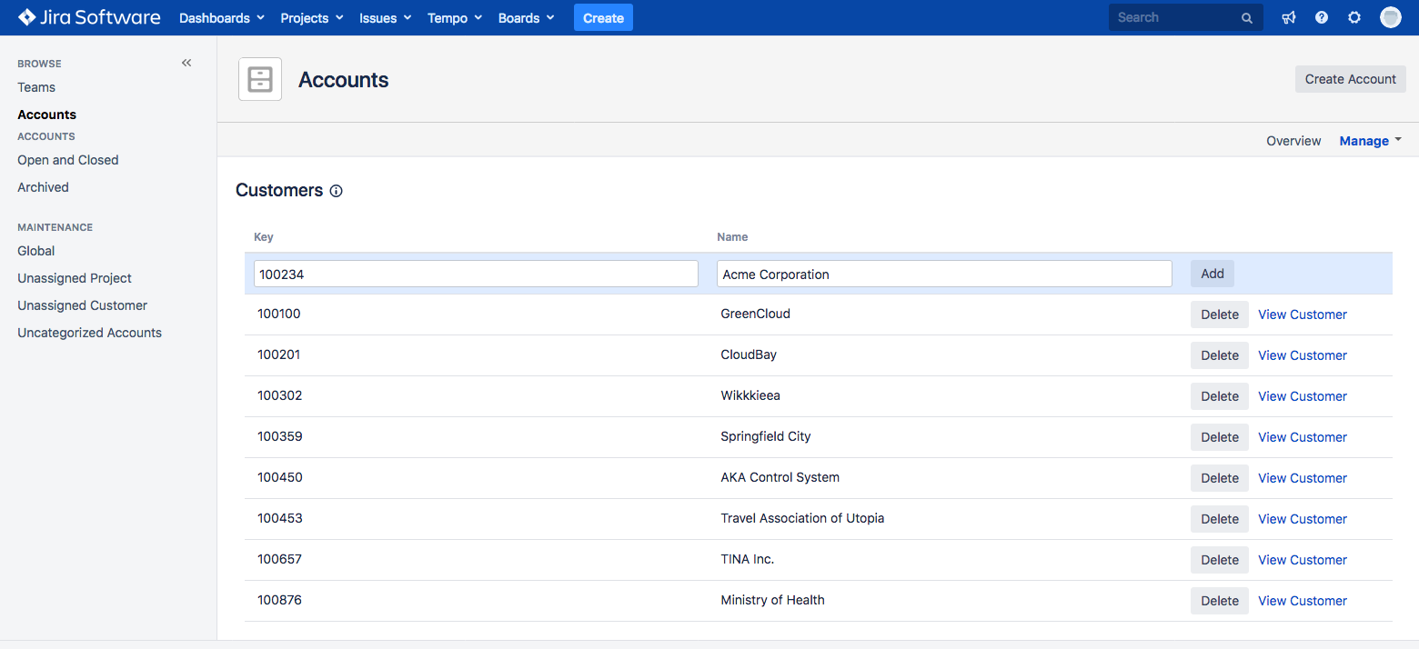Click the Jira Software logo
This screenshot has width=1419, height=649.
coord(89,17)
